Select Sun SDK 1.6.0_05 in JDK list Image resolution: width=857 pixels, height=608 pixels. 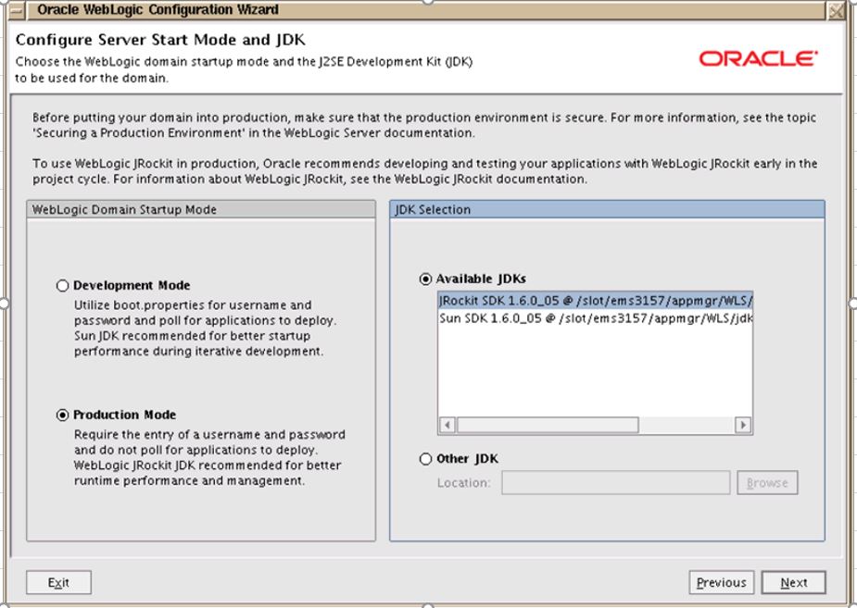tap(595, 318)
